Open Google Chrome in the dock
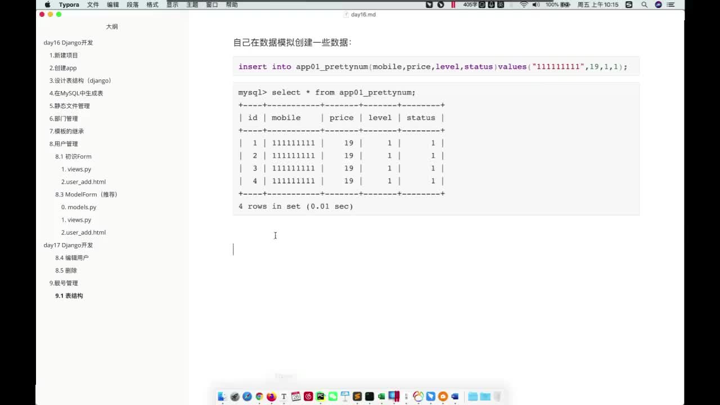The image size is (720, 405). tap(259, 397)
